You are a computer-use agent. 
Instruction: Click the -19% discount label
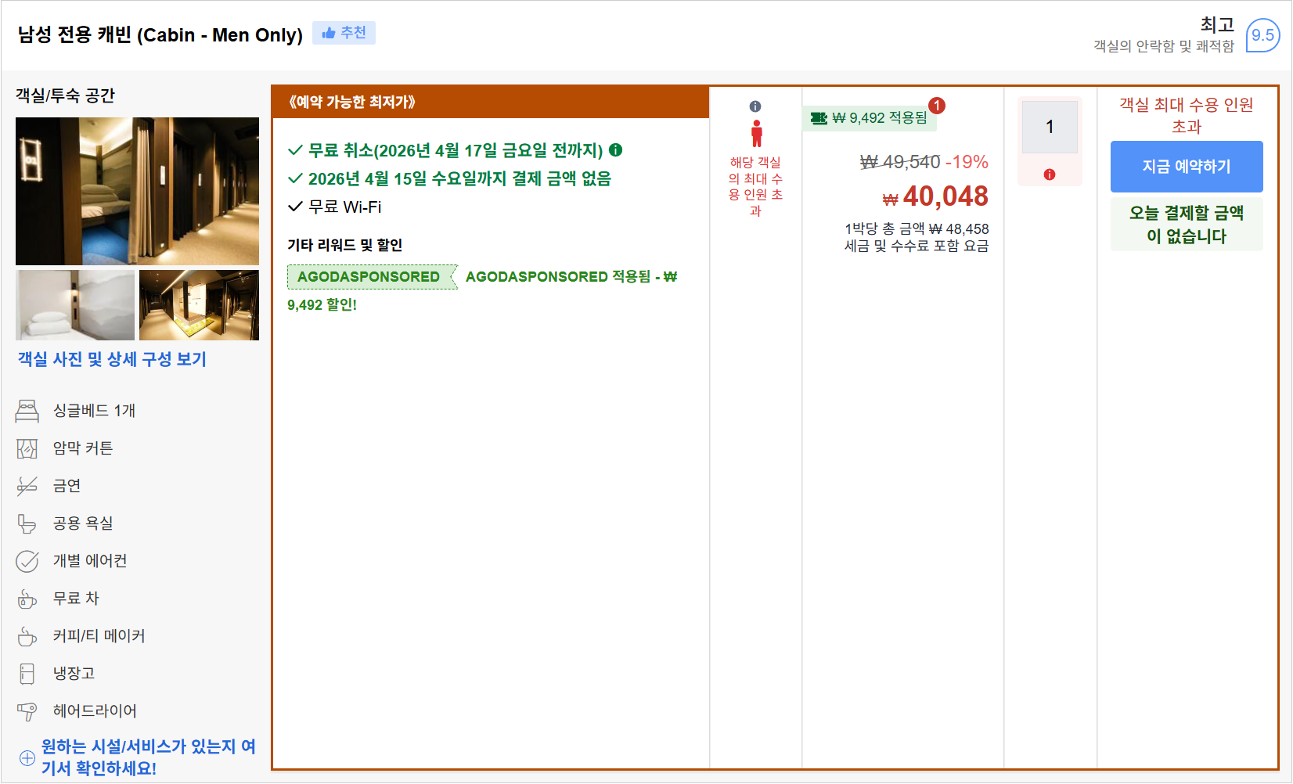point(967,162)
